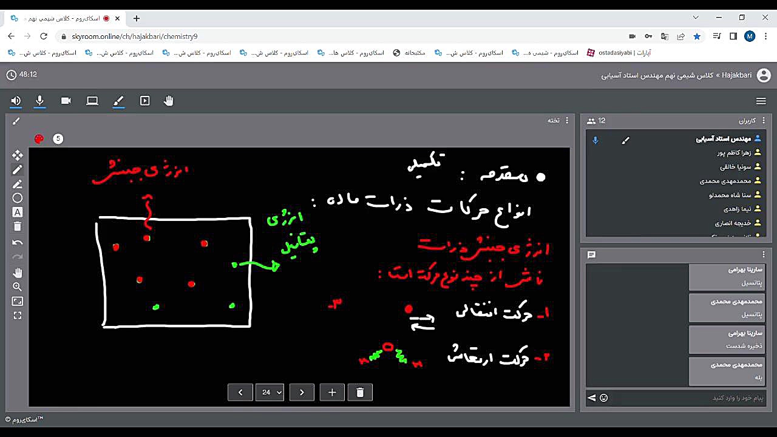This screenshot has width=777, height=437.
Task: Select the text tool with letter A
Action: pos(17,212)
